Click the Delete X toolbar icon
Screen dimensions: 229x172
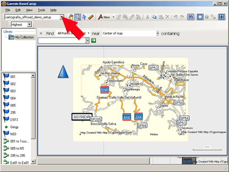(x=168, y=17)
